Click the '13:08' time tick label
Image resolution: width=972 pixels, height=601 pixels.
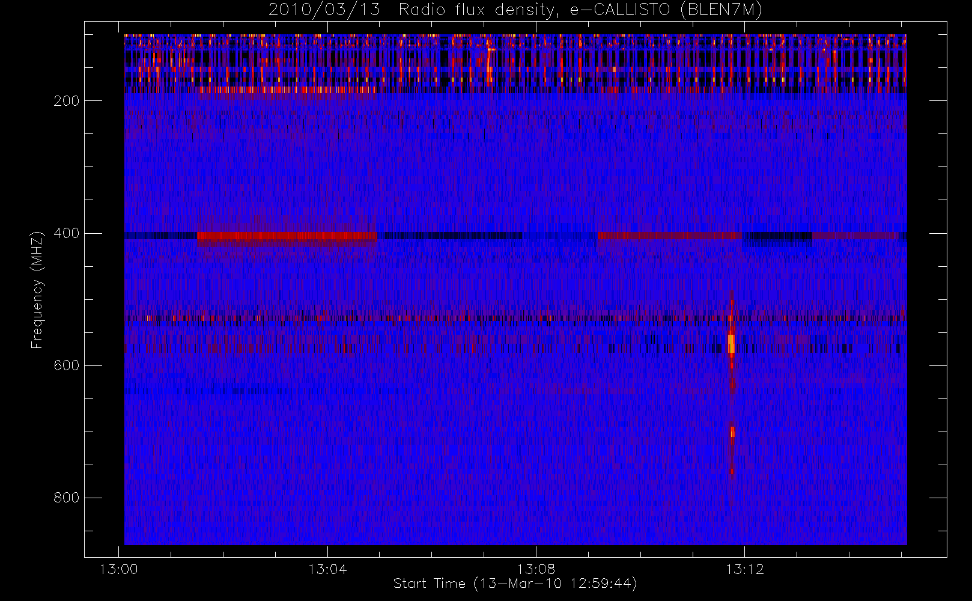pos(536,569)
